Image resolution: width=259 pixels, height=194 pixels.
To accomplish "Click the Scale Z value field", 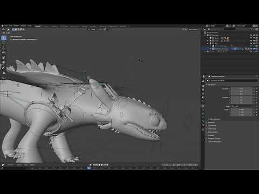I will (x=242, y=115).
